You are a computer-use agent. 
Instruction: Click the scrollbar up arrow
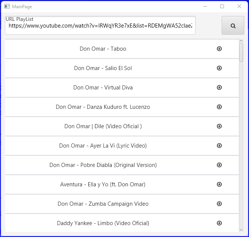(x=241, y=41)
